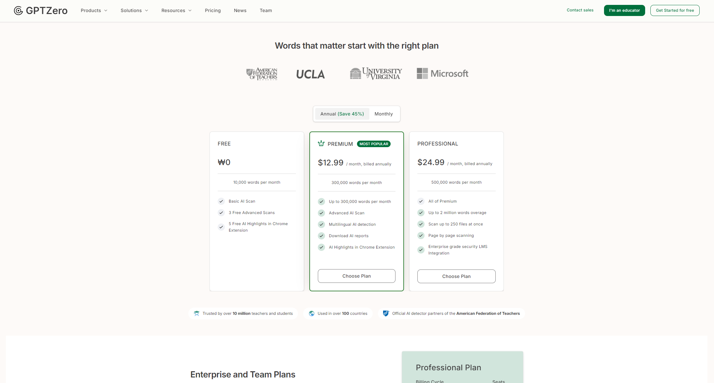Click checkmark beside Advanced AI Scan
Image resolution: width=714 pixels, height=383 pixels.
(321, 213)
